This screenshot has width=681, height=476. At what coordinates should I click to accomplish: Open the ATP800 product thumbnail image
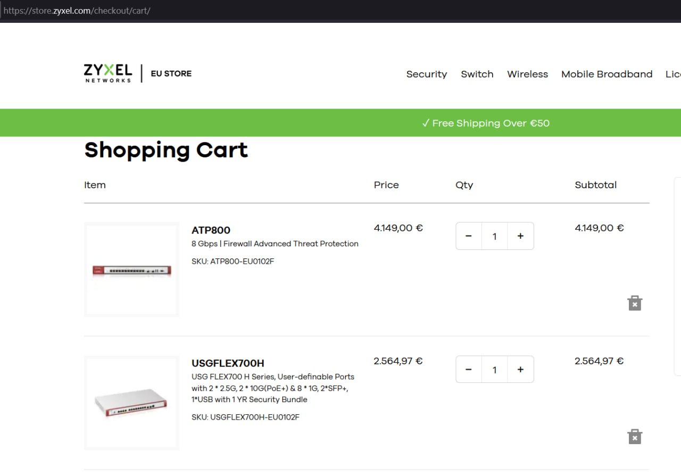[x=131, y=270]
